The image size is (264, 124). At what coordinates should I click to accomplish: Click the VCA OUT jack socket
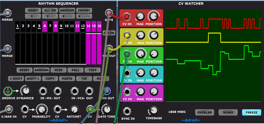pos(89,91)
